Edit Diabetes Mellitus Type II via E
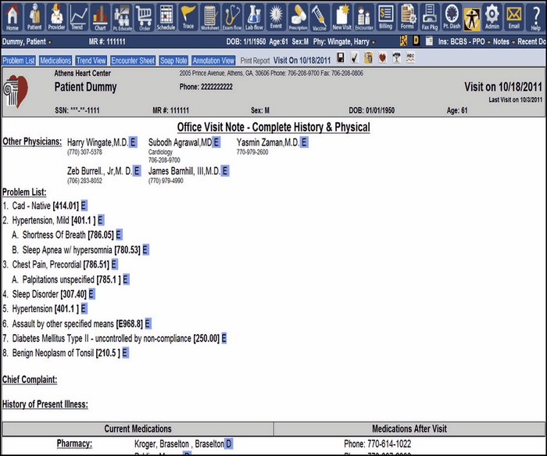The image size is (547, 456). pos(224,339)
